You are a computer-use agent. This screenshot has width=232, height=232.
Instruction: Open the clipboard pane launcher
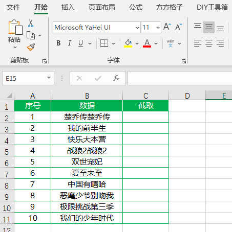click(45, 61)
